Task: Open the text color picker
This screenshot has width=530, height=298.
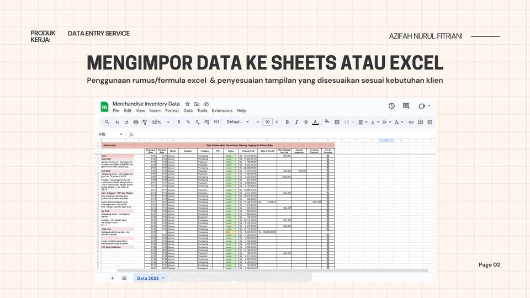Action: tap(315, 122)
